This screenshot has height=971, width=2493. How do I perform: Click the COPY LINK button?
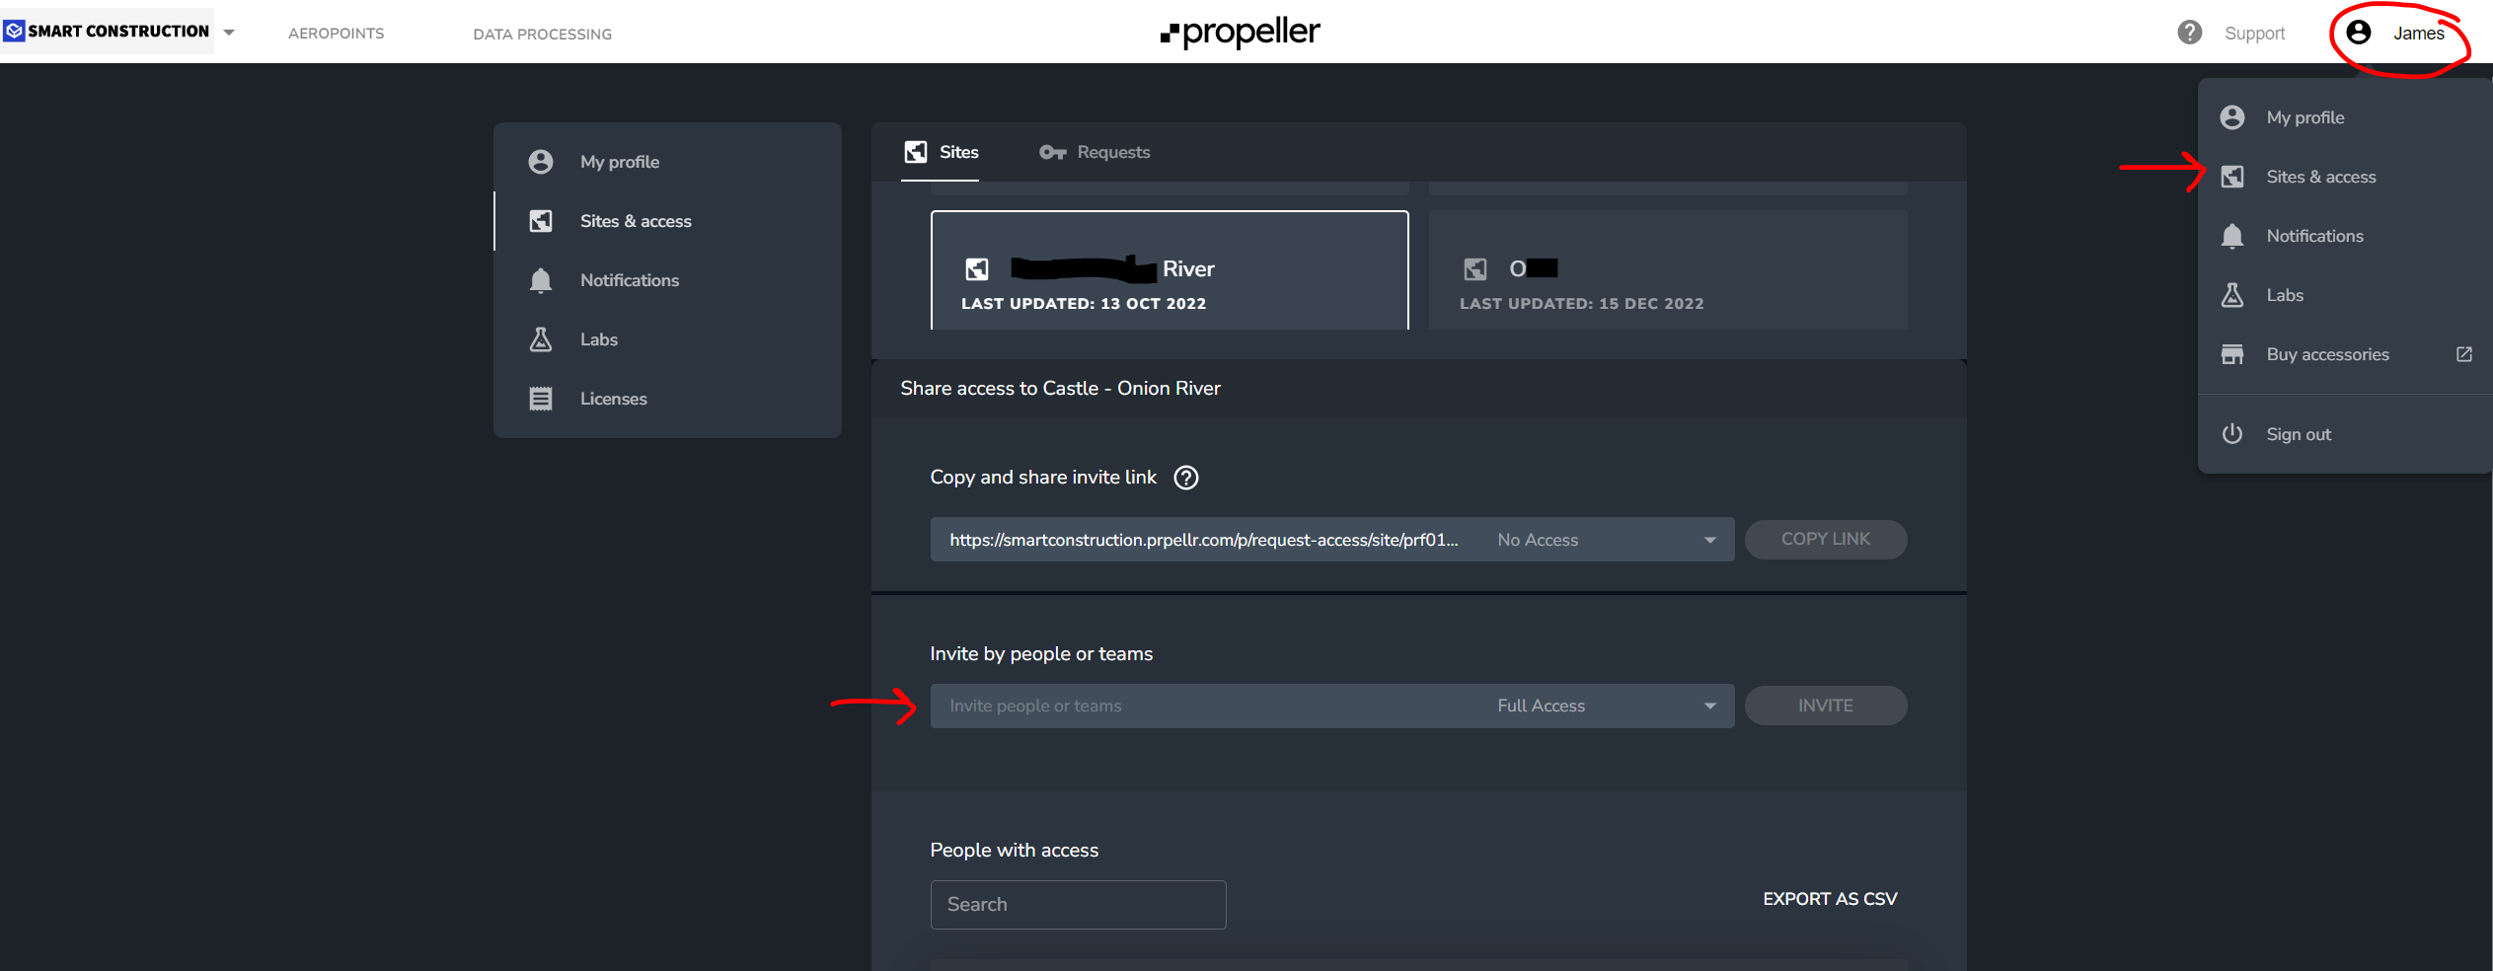tap(1826, 539)
